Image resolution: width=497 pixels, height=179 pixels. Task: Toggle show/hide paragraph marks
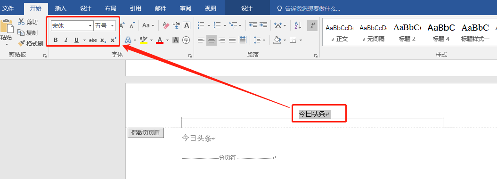point(312,25)
